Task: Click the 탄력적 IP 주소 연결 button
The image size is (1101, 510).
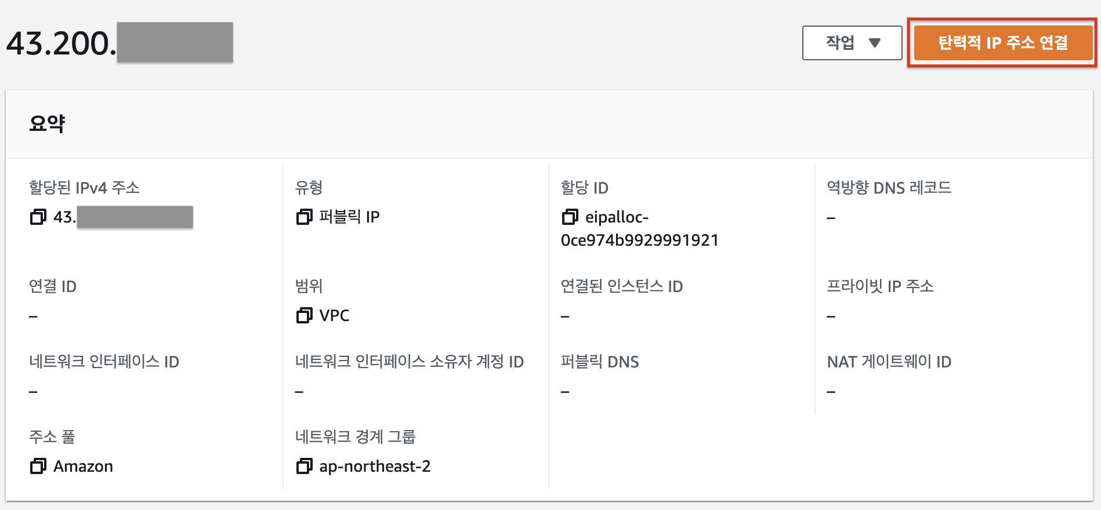Action: [1002, 43]
